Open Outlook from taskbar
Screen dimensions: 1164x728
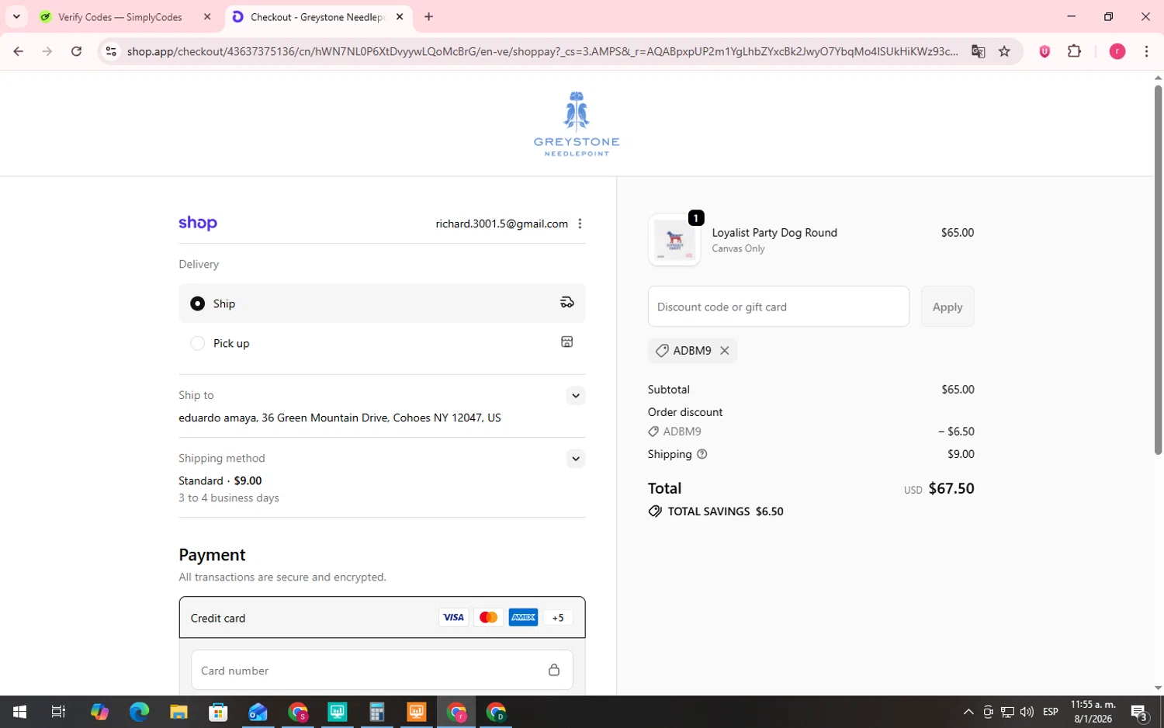(x=258, y=712)
